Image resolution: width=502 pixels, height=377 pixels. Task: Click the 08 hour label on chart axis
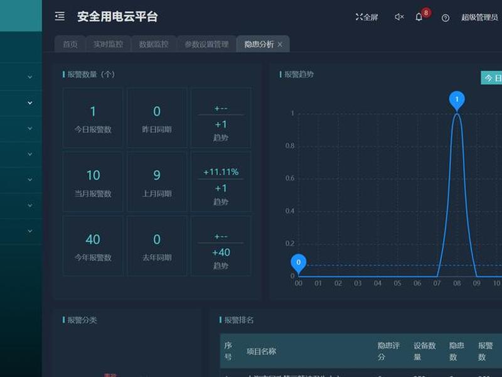tap(457, 283)
